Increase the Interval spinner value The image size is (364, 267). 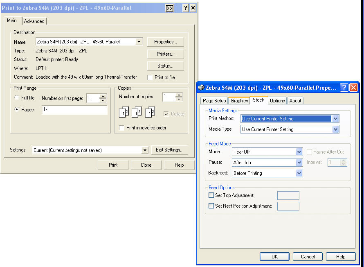click(343, 161)
